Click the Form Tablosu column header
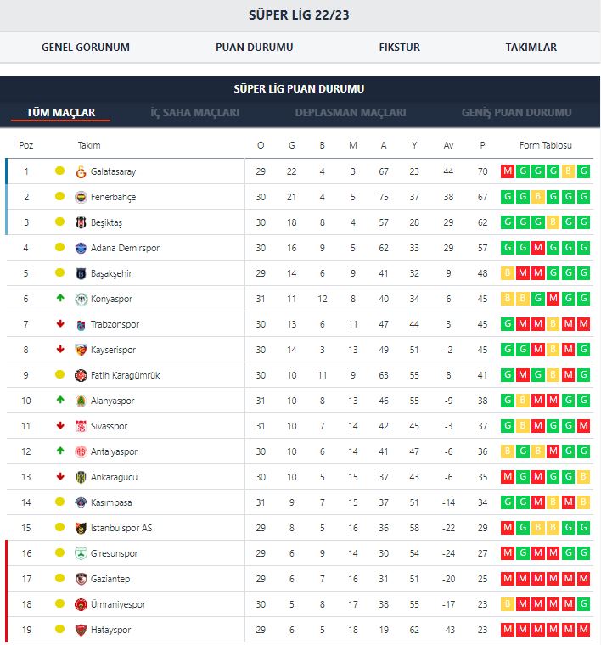 click(x=545, y=145)
